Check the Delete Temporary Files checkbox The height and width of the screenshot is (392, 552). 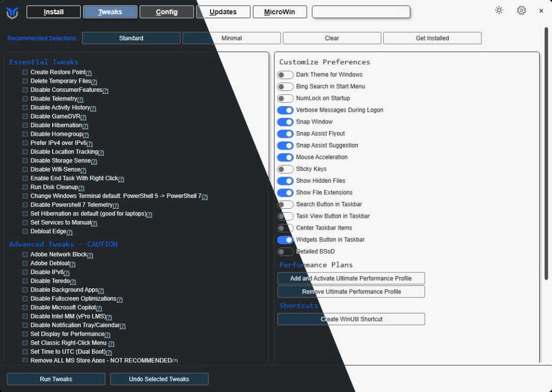(x=25, y=81)
